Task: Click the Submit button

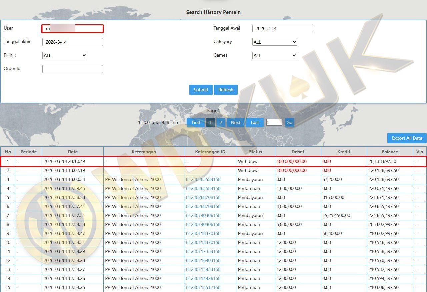Action: coord(201,90)
